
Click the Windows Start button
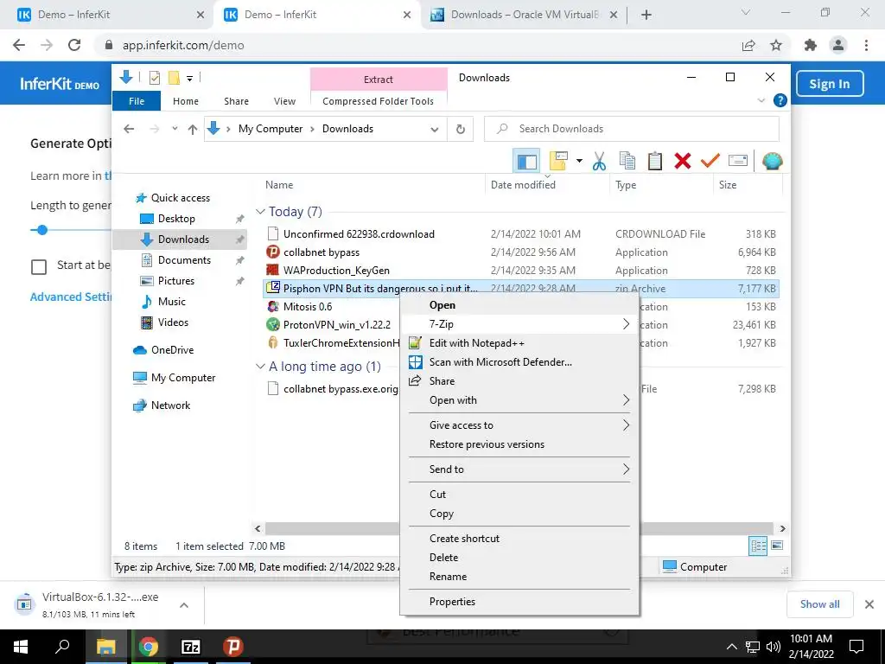[21, 647]
